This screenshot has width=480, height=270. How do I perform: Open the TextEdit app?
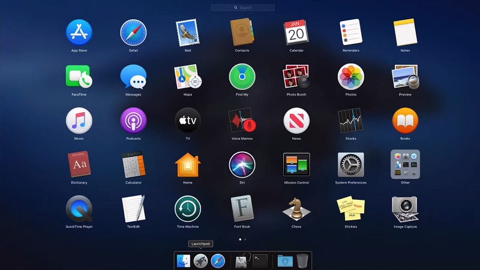[x=133, y=209]
